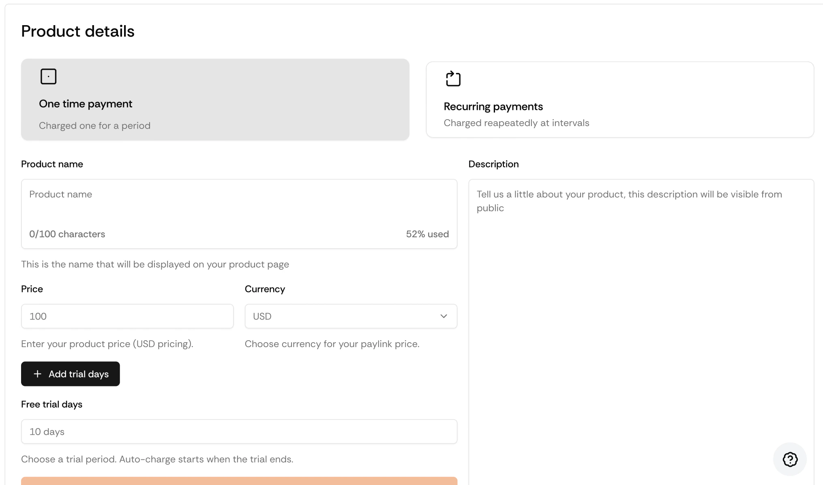823x485 pixels.
Task: Focus the Price input showing 100
Action: point(127,316)
